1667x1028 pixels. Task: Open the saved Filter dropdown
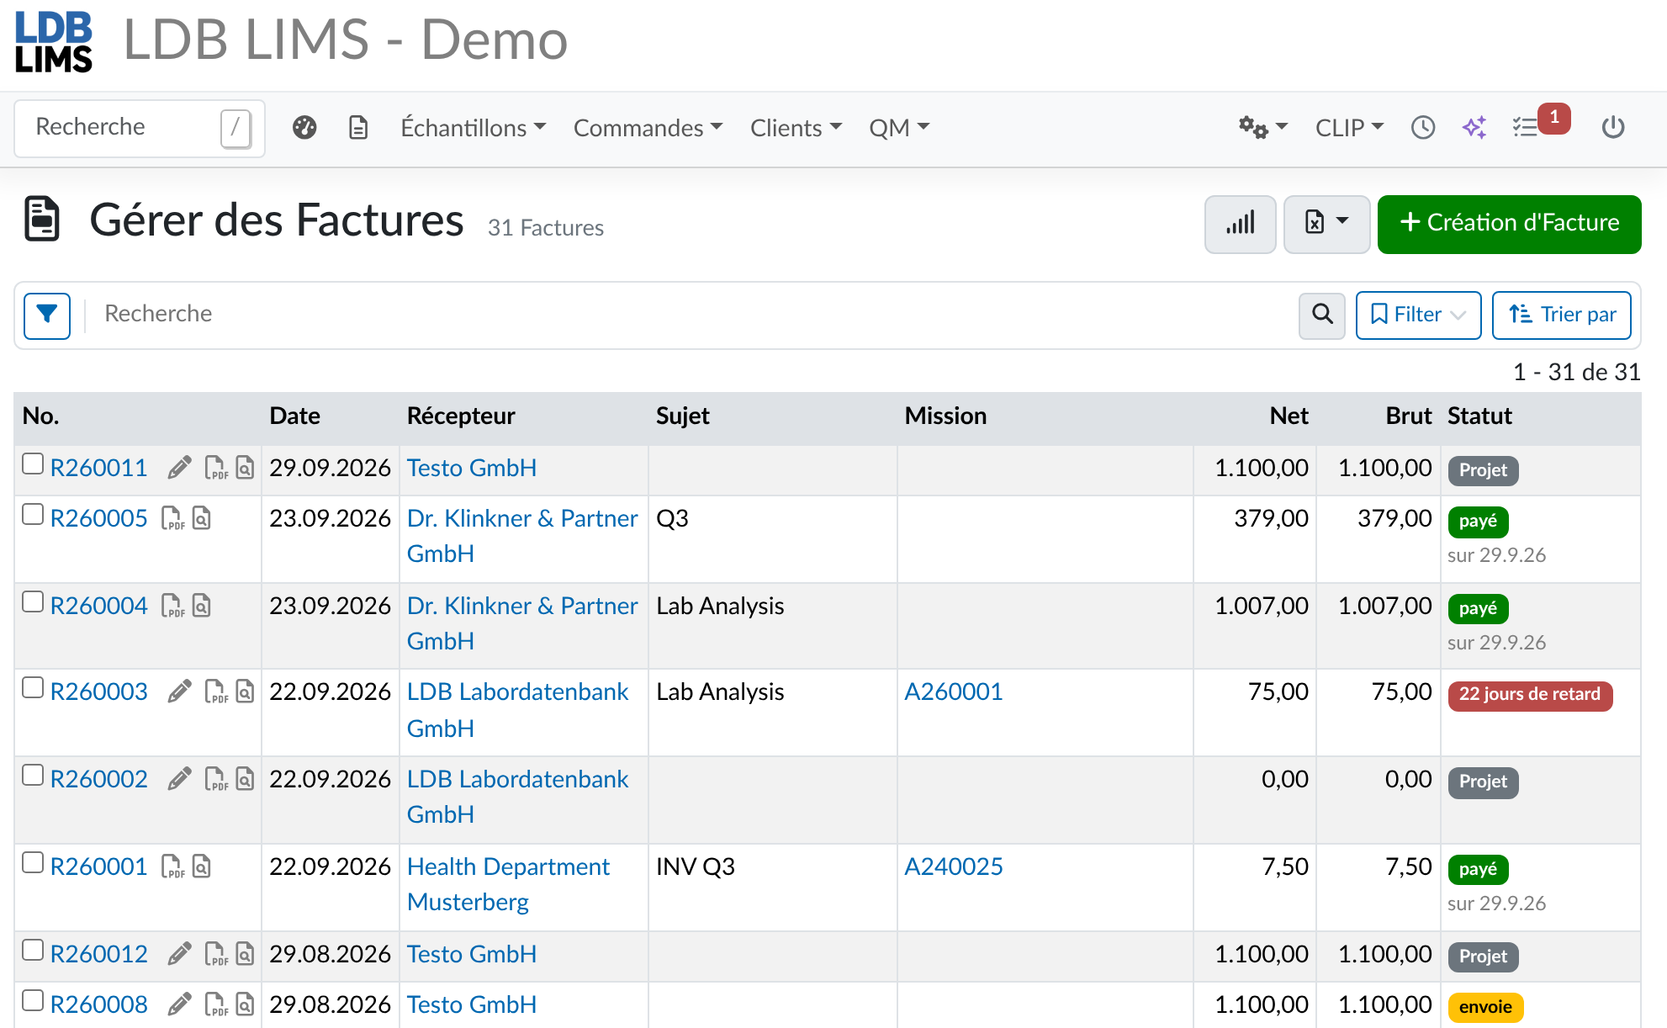(x=1418, y=315)
